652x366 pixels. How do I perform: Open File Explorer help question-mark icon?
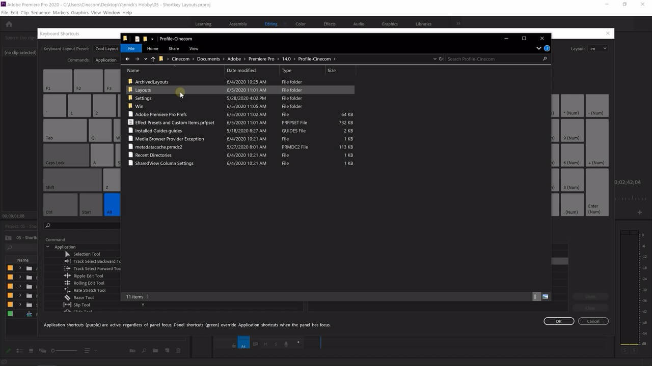point(547,48)
